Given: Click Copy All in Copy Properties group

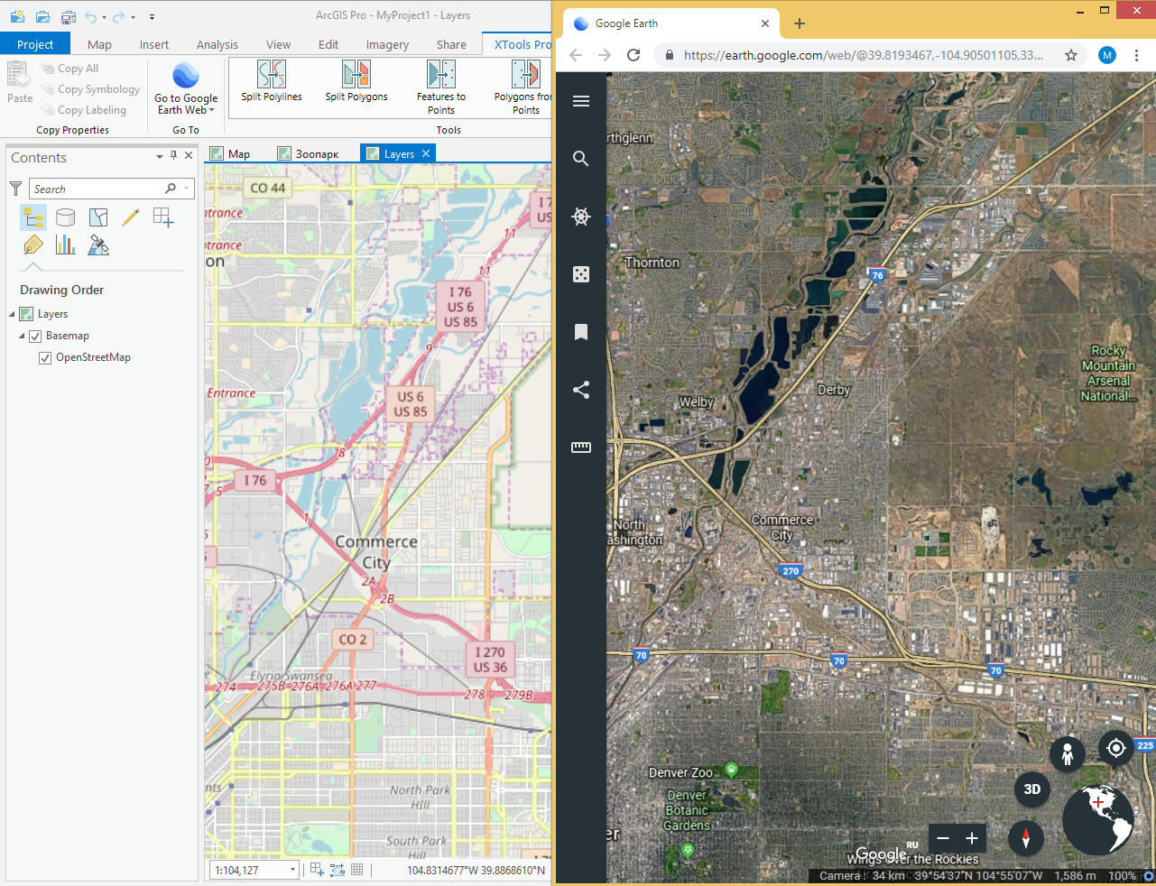Looking at the screenshot, I should pyautogui.click(x=70, y=69).
